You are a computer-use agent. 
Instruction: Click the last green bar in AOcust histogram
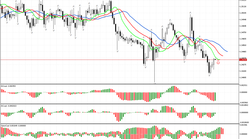pos(215,97)
